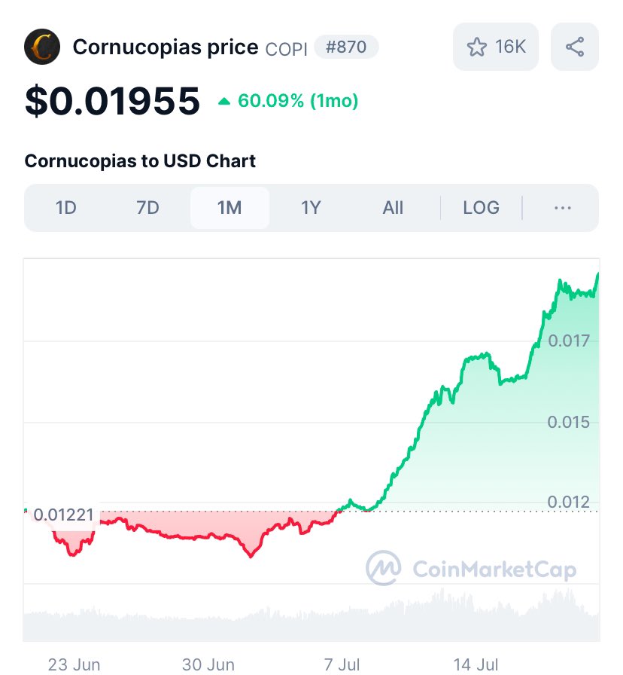The height and width of the screenshot is (675, 623).
Task: Switch chart to 1Y range
Action: tap(311, 208)
